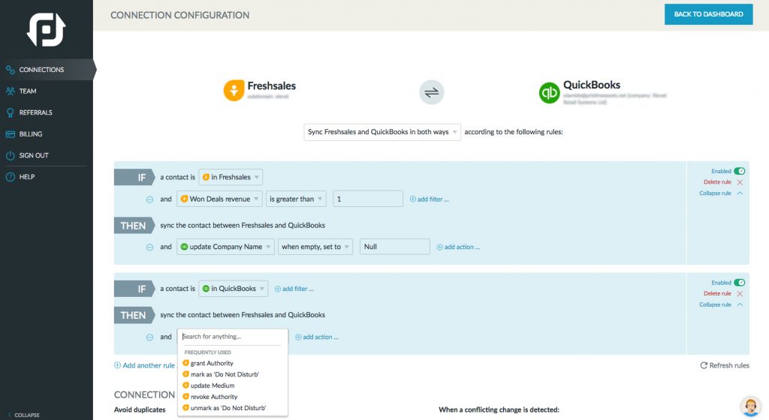Click 'Avoid duplicates' setting label
This screenshot has height=420, width=769.
click(x=140, y=409)
